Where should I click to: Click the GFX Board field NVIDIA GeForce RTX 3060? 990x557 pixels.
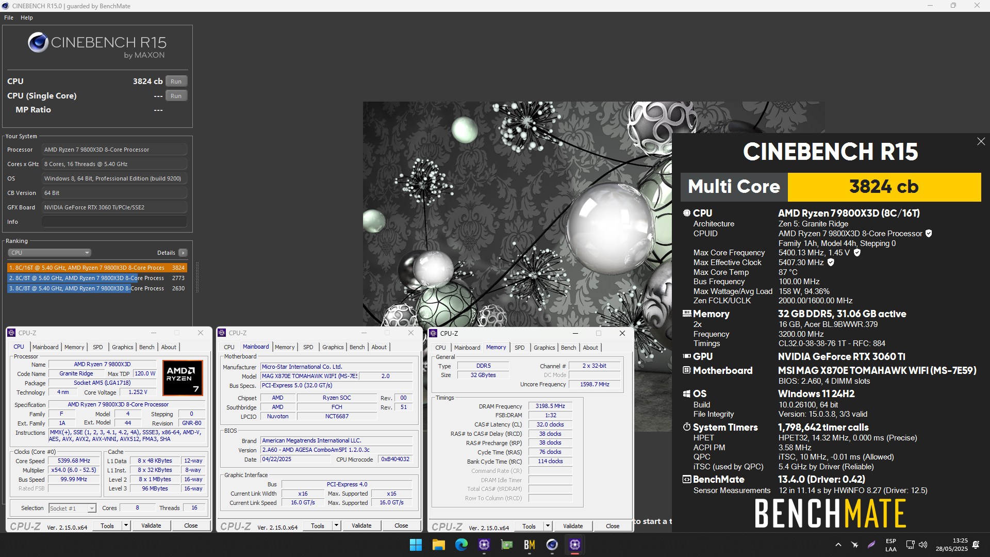click(x=114, y=207)
